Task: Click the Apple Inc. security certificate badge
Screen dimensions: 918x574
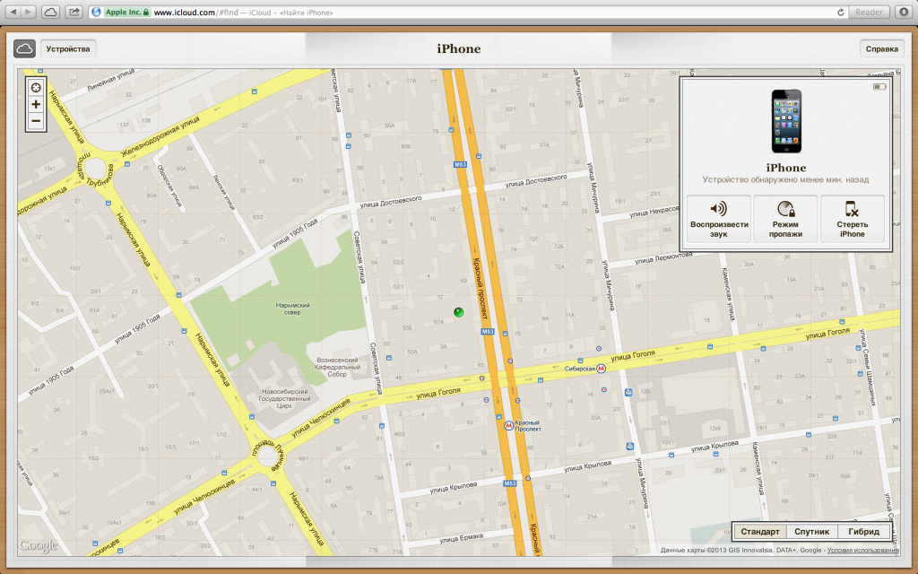Action: pyautogui.click(x=126, y=13)
